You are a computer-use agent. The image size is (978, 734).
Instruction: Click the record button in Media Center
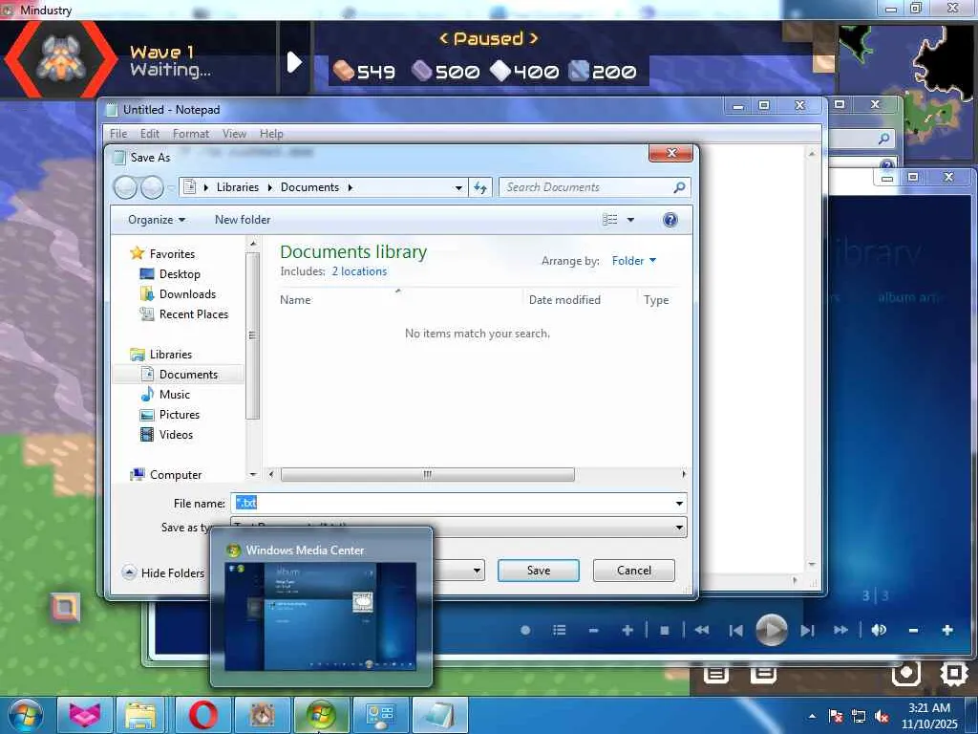tap(525, 631)
